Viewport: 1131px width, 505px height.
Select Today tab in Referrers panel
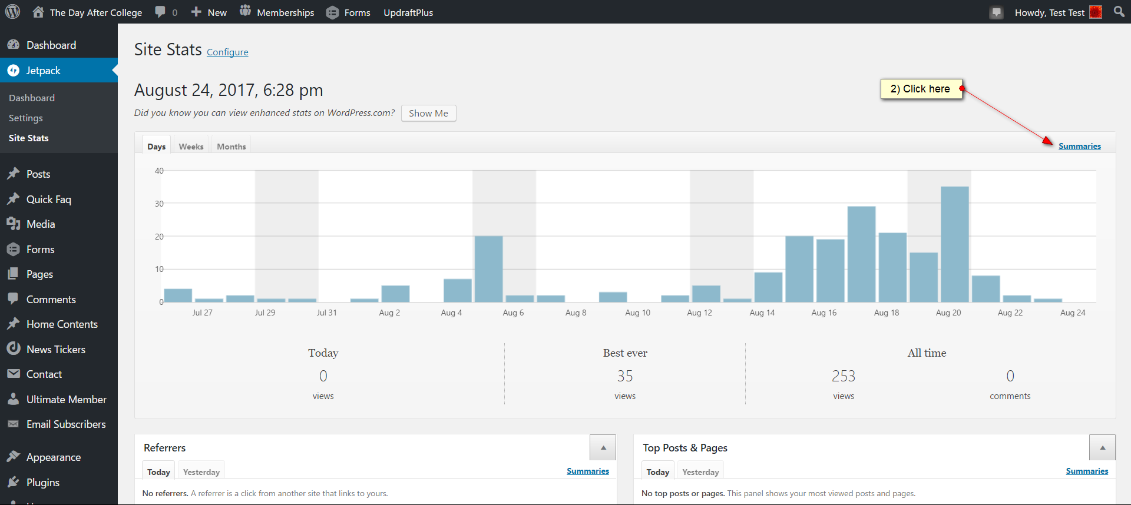click(158, 471)
